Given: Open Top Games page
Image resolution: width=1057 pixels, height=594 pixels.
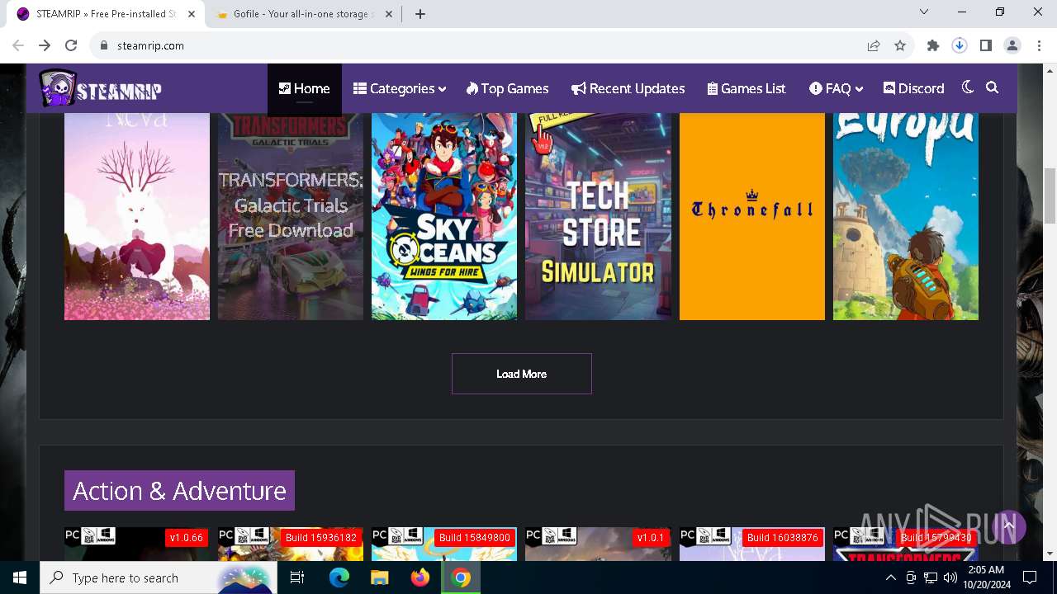Looking at the screenshot, I should [507, 88].
